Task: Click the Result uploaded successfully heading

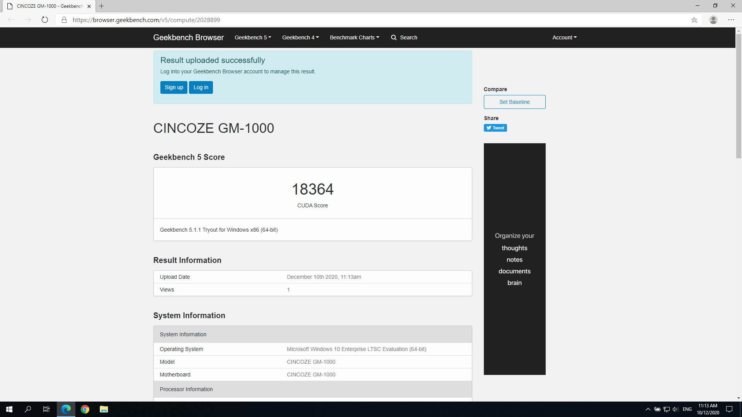Action: pyautogui.click(x=213, y=60)
